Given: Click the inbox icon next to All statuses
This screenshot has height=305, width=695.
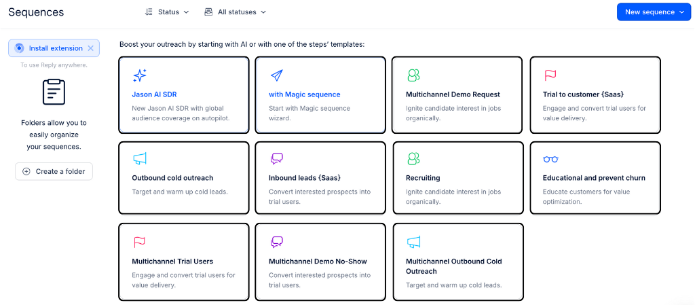Looking at the screenshot, I should pos(208,12).
